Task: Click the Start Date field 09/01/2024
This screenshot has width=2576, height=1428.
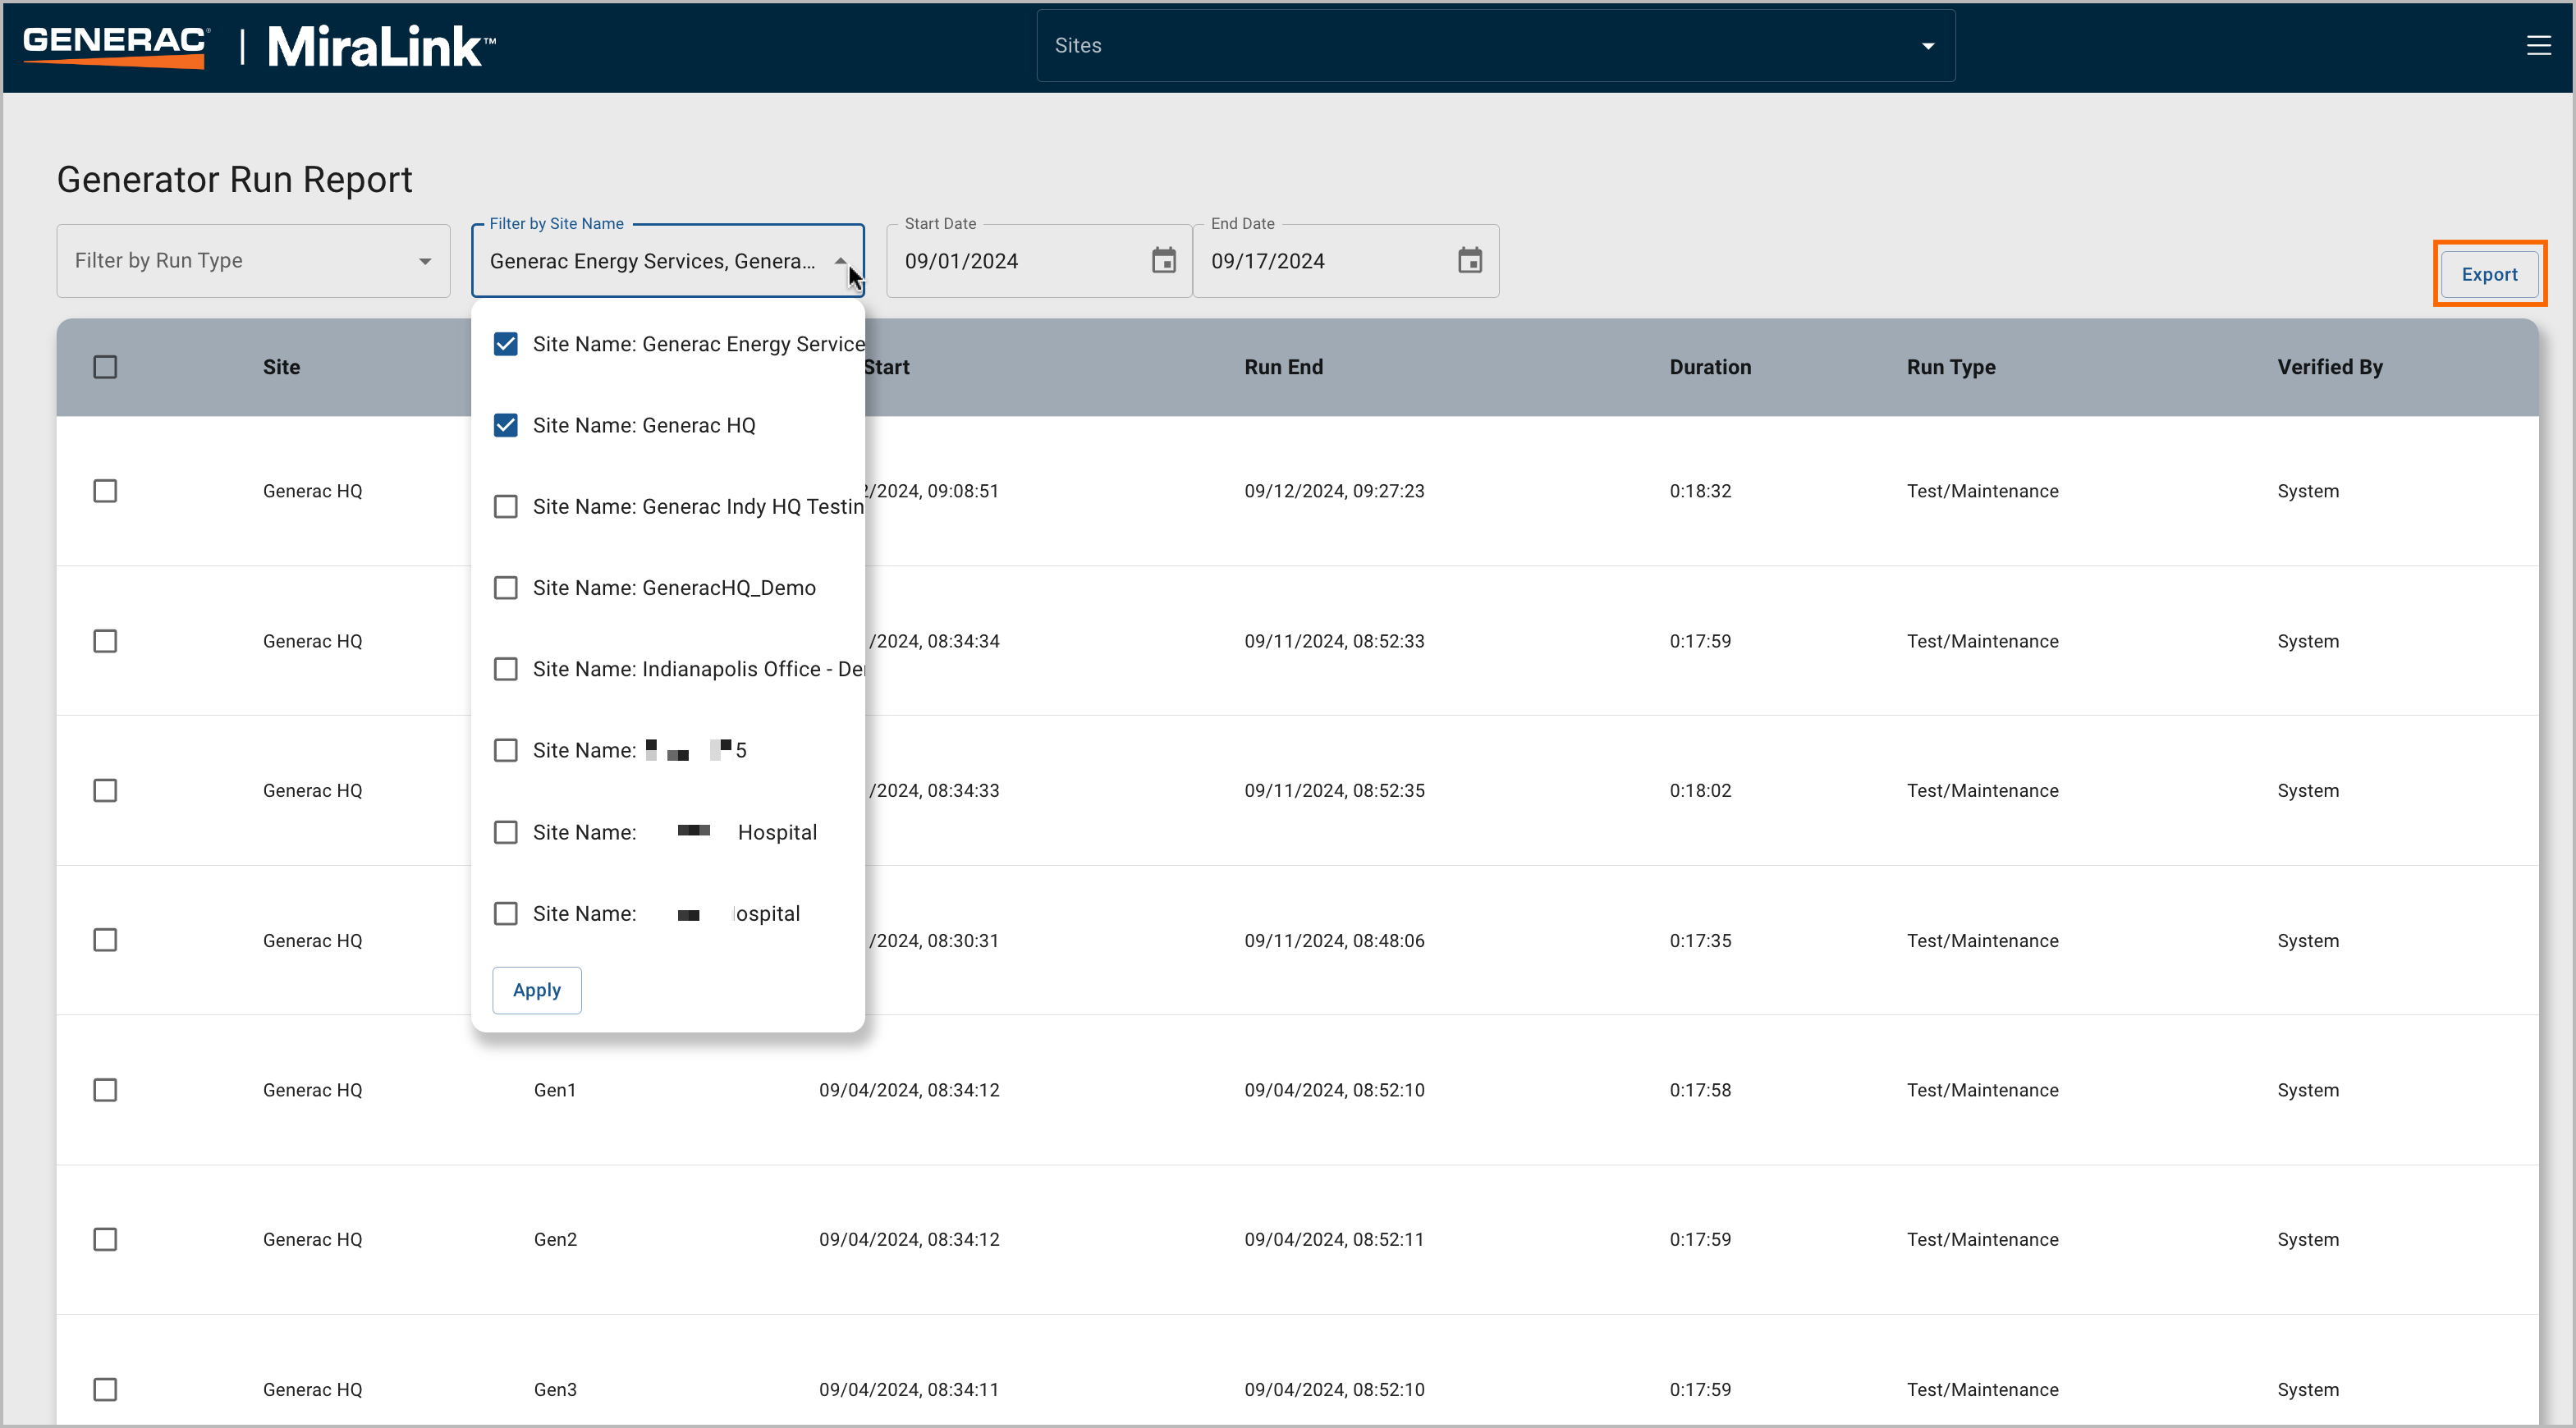Action: tap(1038, 261)
